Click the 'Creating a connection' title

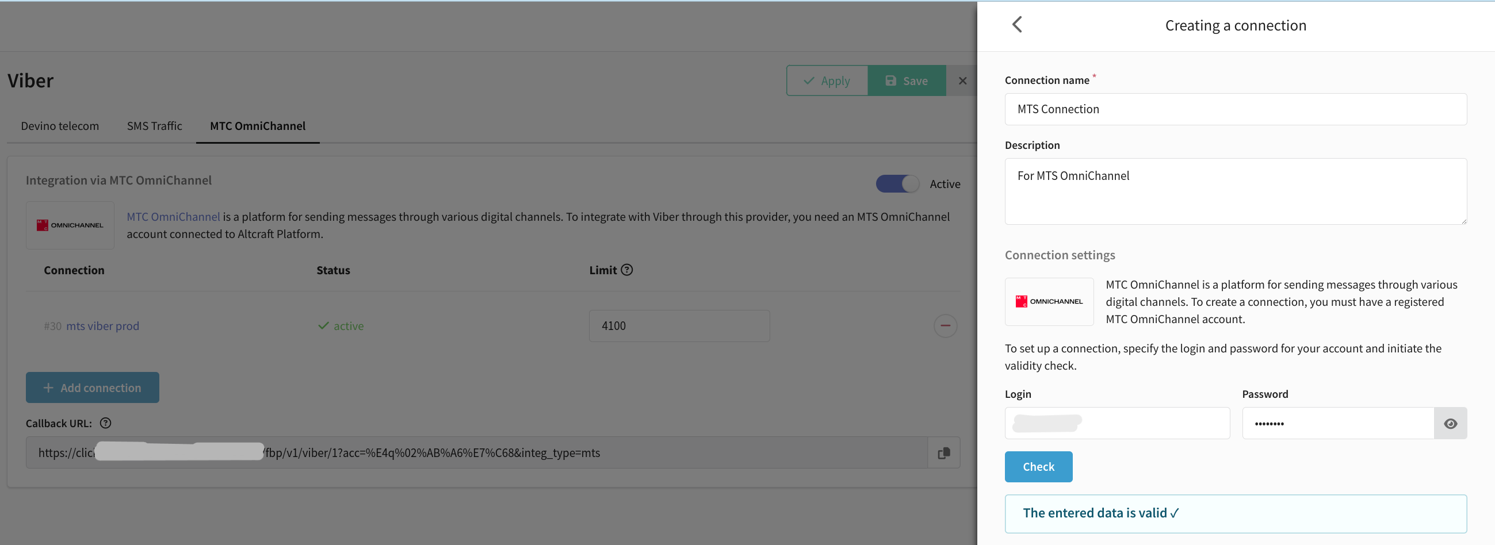click(x=1236, y=25)
